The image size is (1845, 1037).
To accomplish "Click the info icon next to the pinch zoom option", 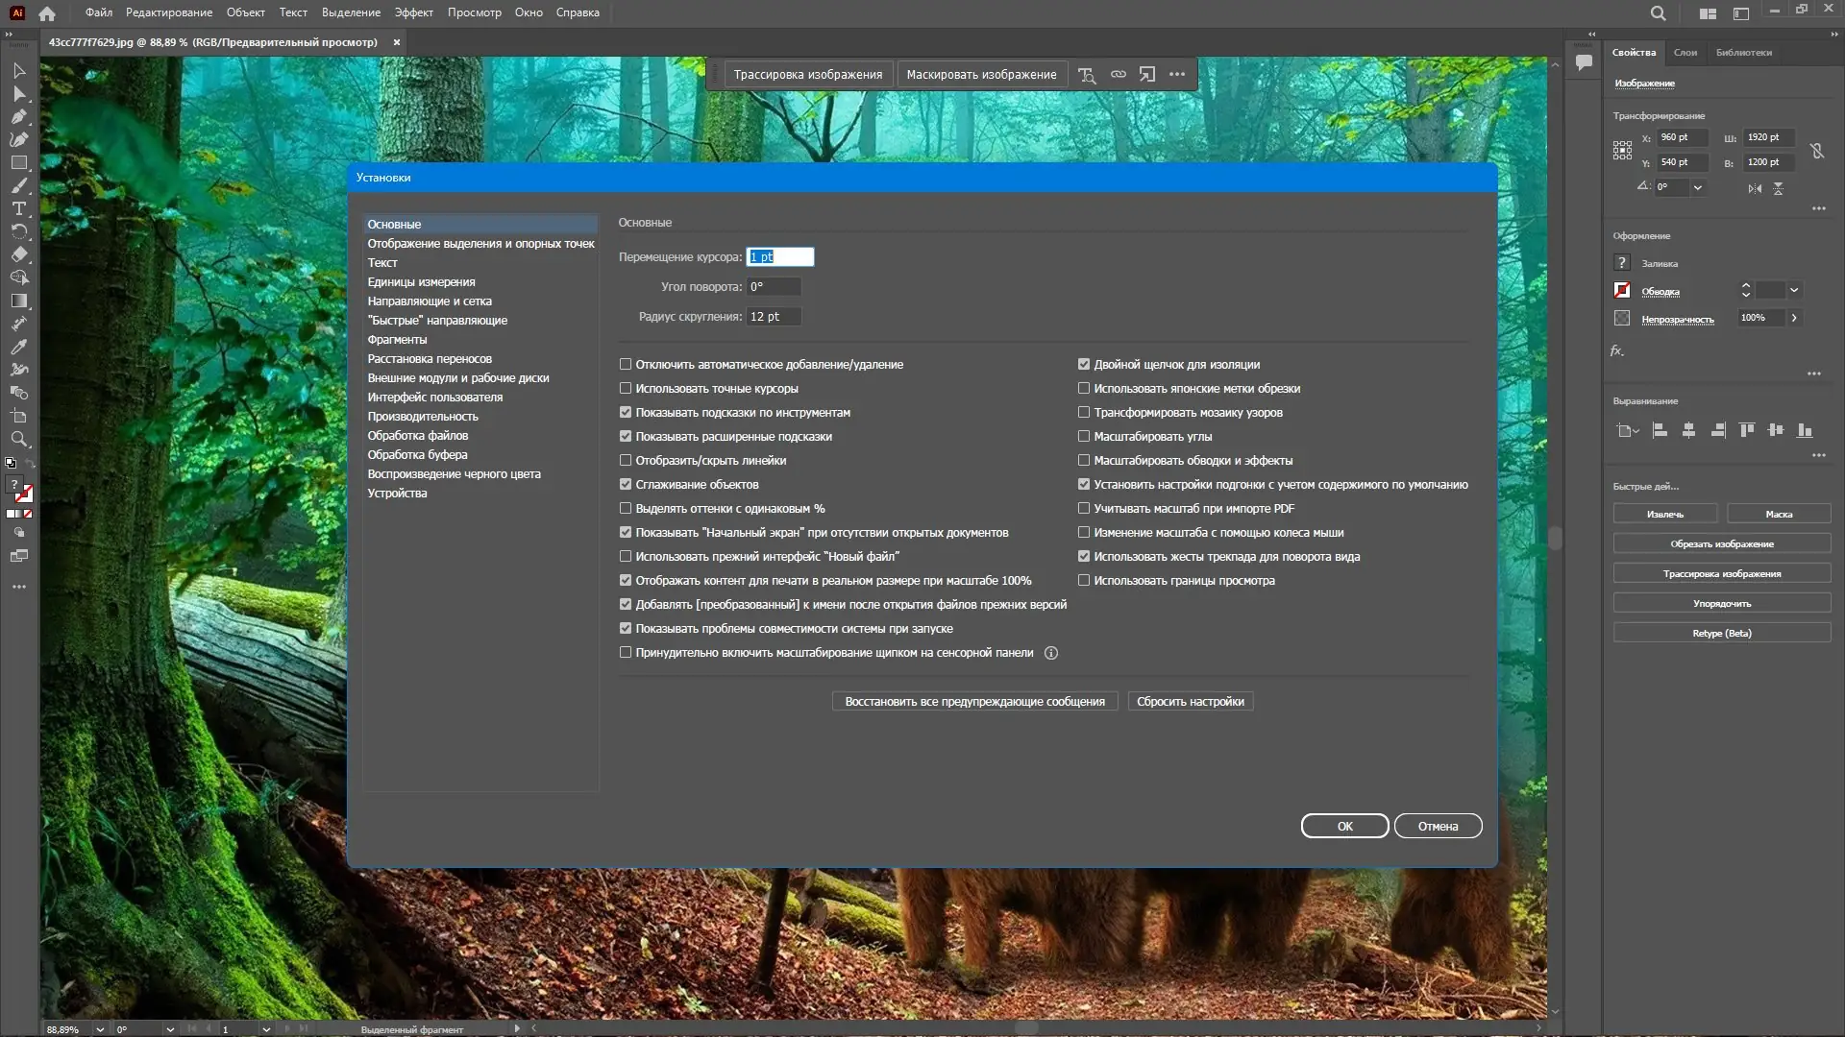I will pyautogui.click(x=1051, y=653).
